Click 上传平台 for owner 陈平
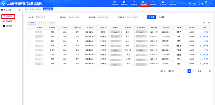This screenshot has height=105, width=215. pos(204,41)
